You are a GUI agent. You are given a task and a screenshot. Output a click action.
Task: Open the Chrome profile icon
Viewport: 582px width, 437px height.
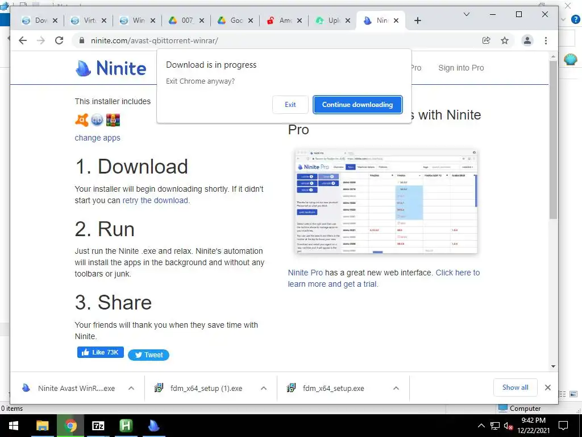coord(527,40)
